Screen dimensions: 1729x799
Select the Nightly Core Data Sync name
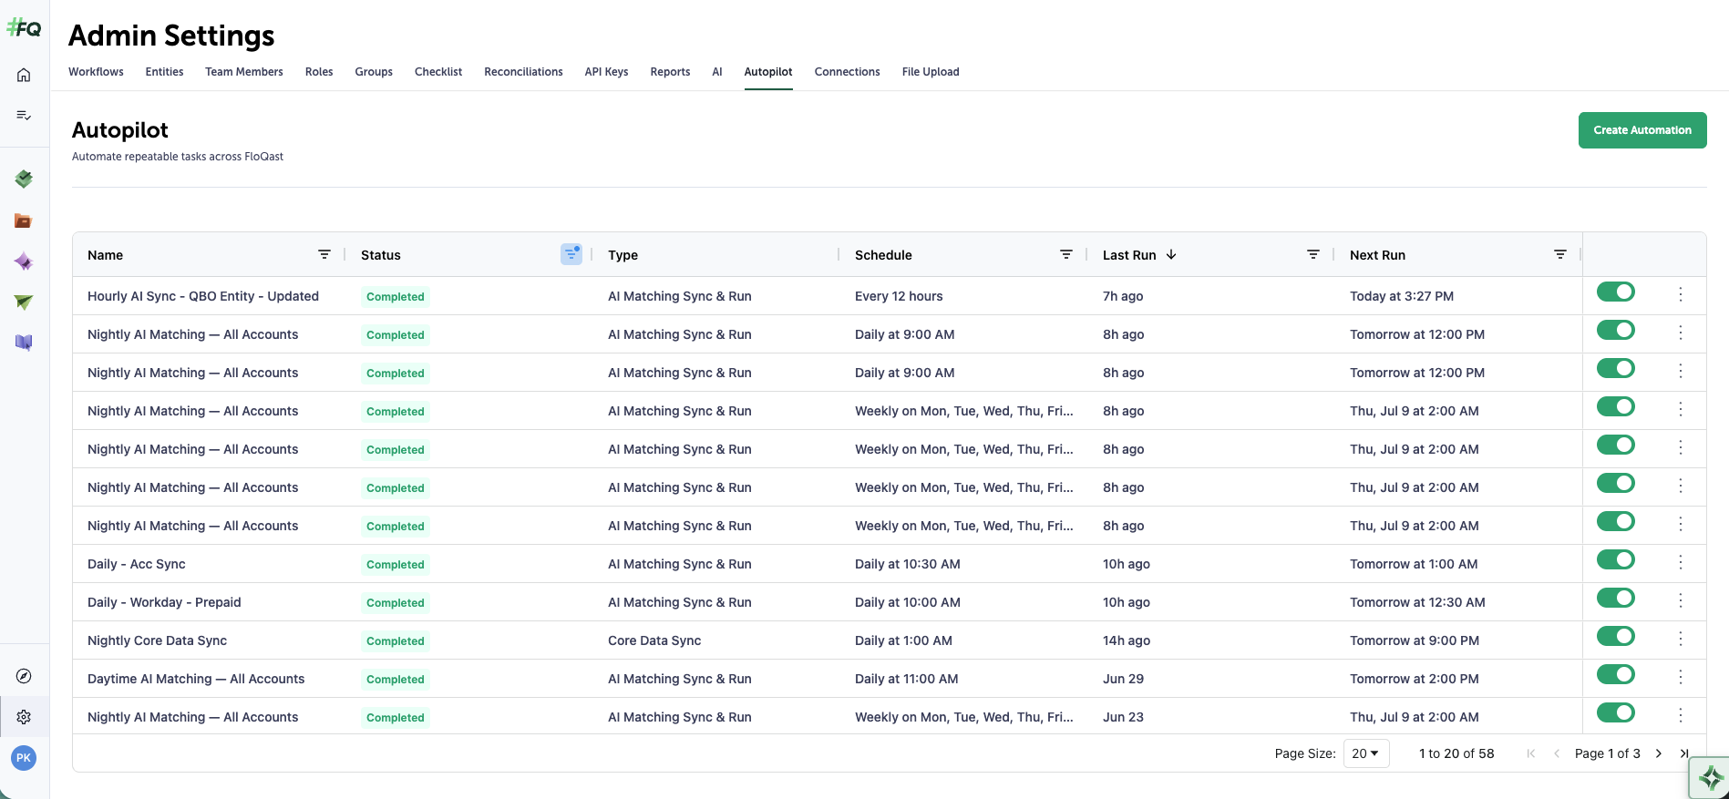[157, 640]
